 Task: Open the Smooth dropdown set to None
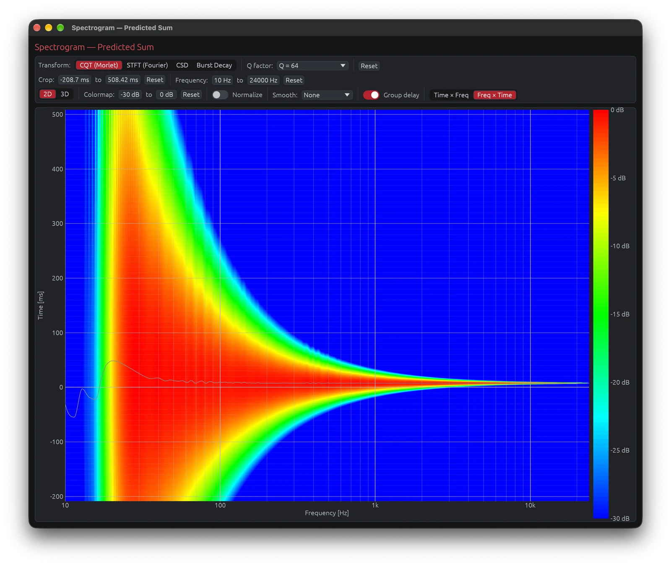point(327,95)
